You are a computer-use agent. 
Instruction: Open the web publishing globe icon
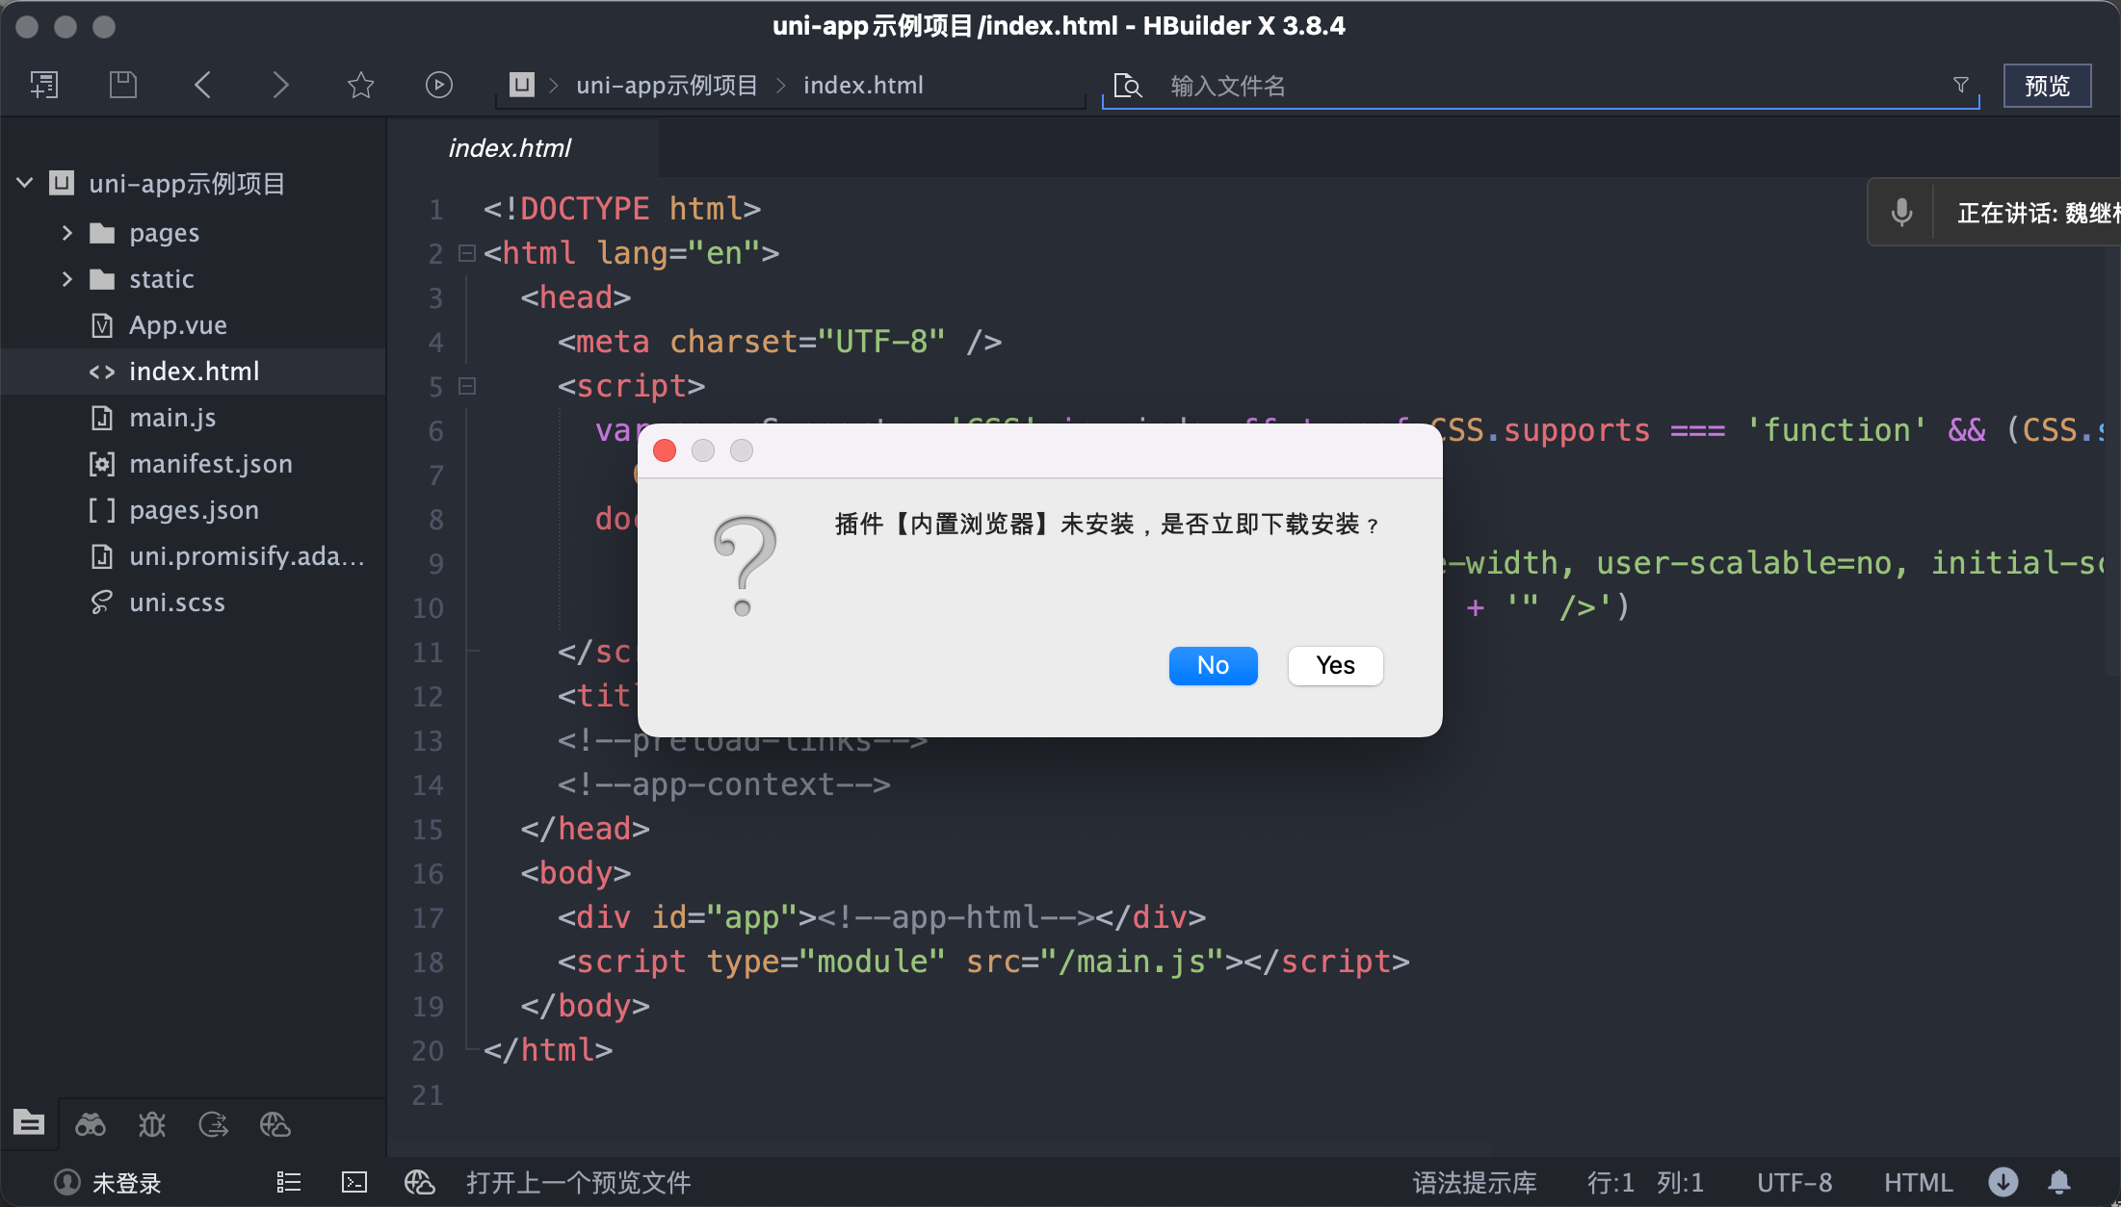click(274, 1123)
